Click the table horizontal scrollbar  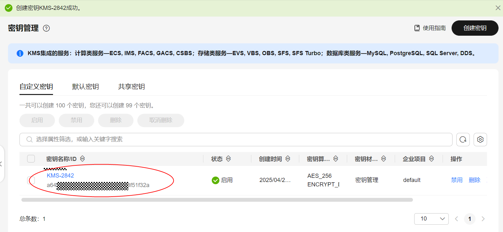coord(217,200)
